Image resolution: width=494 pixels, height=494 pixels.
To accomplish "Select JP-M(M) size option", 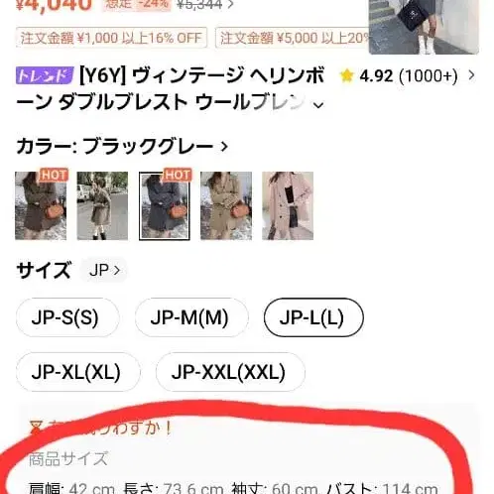I will (191, 317).
